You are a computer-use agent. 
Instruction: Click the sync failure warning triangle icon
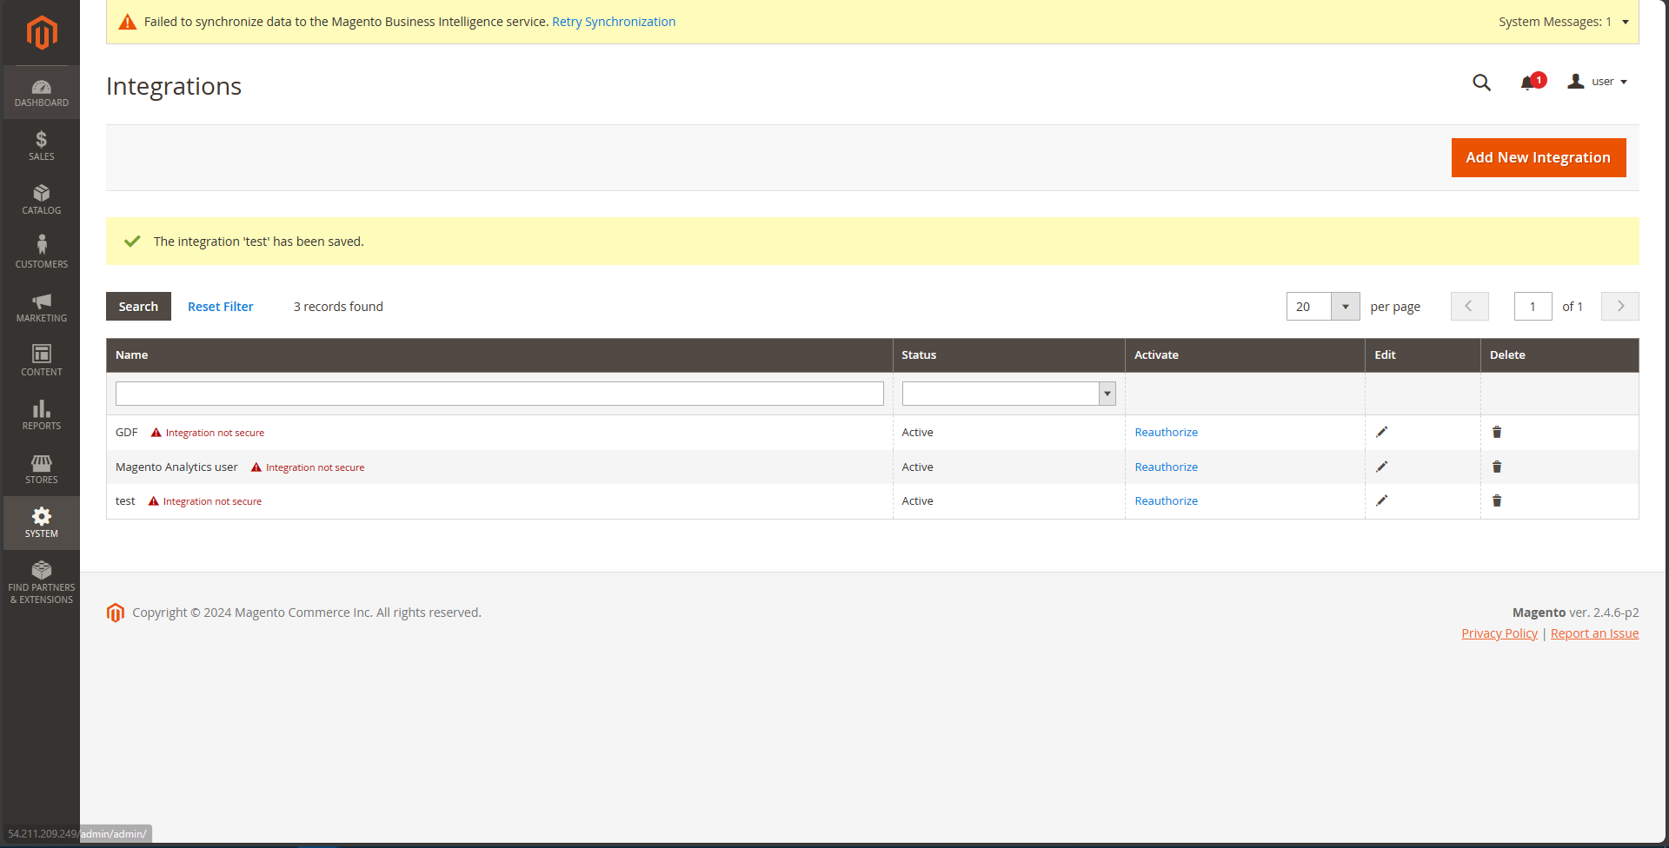pos(128,22)
